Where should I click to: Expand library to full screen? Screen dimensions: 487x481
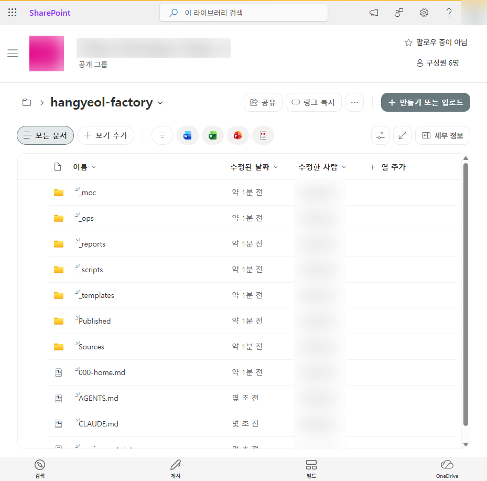point(403,135)
